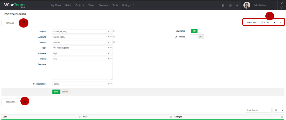The height and width of the screenshot is (120, 286).
Task: Collapse the General panel with the chevron
Action: (281, 22)
